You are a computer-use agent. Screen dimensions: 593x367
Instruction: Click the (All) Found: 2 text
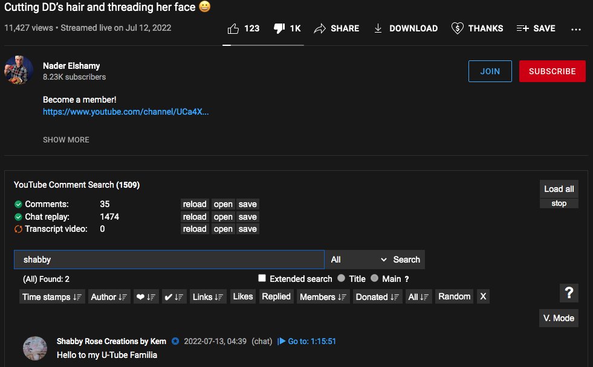(46, 279)
